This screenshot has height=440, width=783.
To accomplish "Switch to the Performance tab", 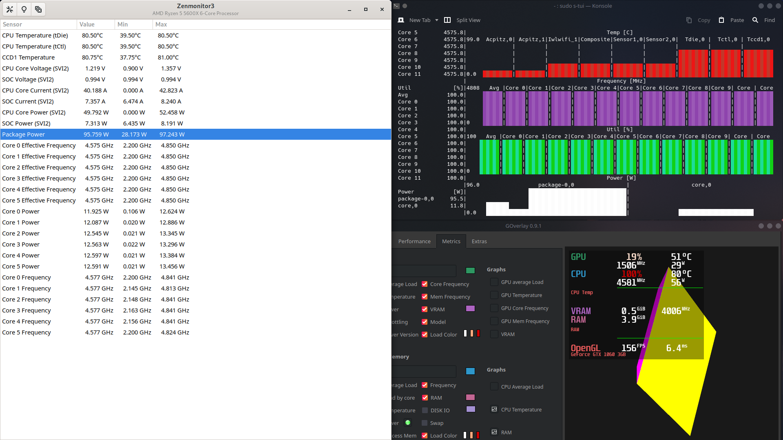I will tap(414, 241).
